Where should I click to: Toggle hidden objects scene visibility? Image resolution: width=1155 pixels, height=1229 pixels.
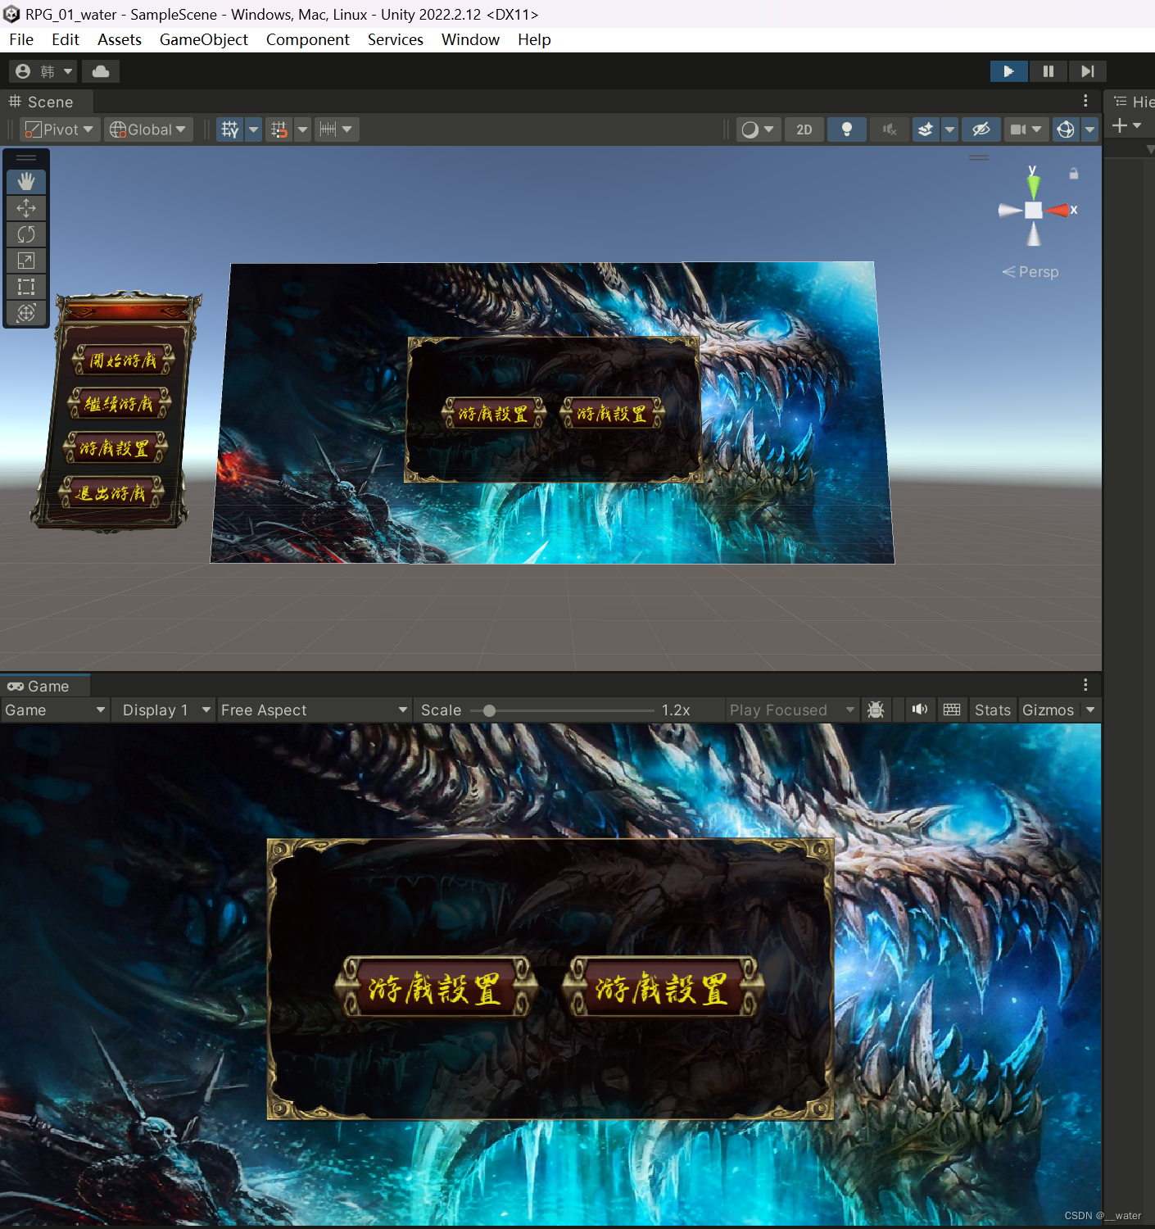[981, 129]
